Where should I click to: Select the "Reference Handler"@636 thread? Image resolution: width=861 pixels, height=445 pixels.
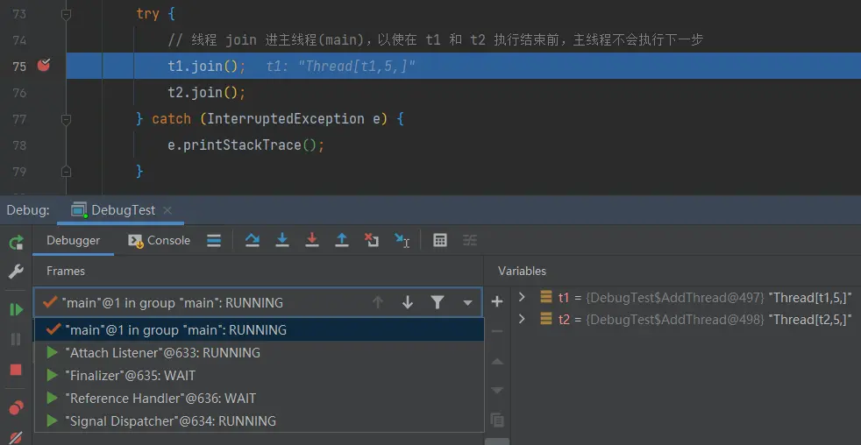tap(260, 399)
